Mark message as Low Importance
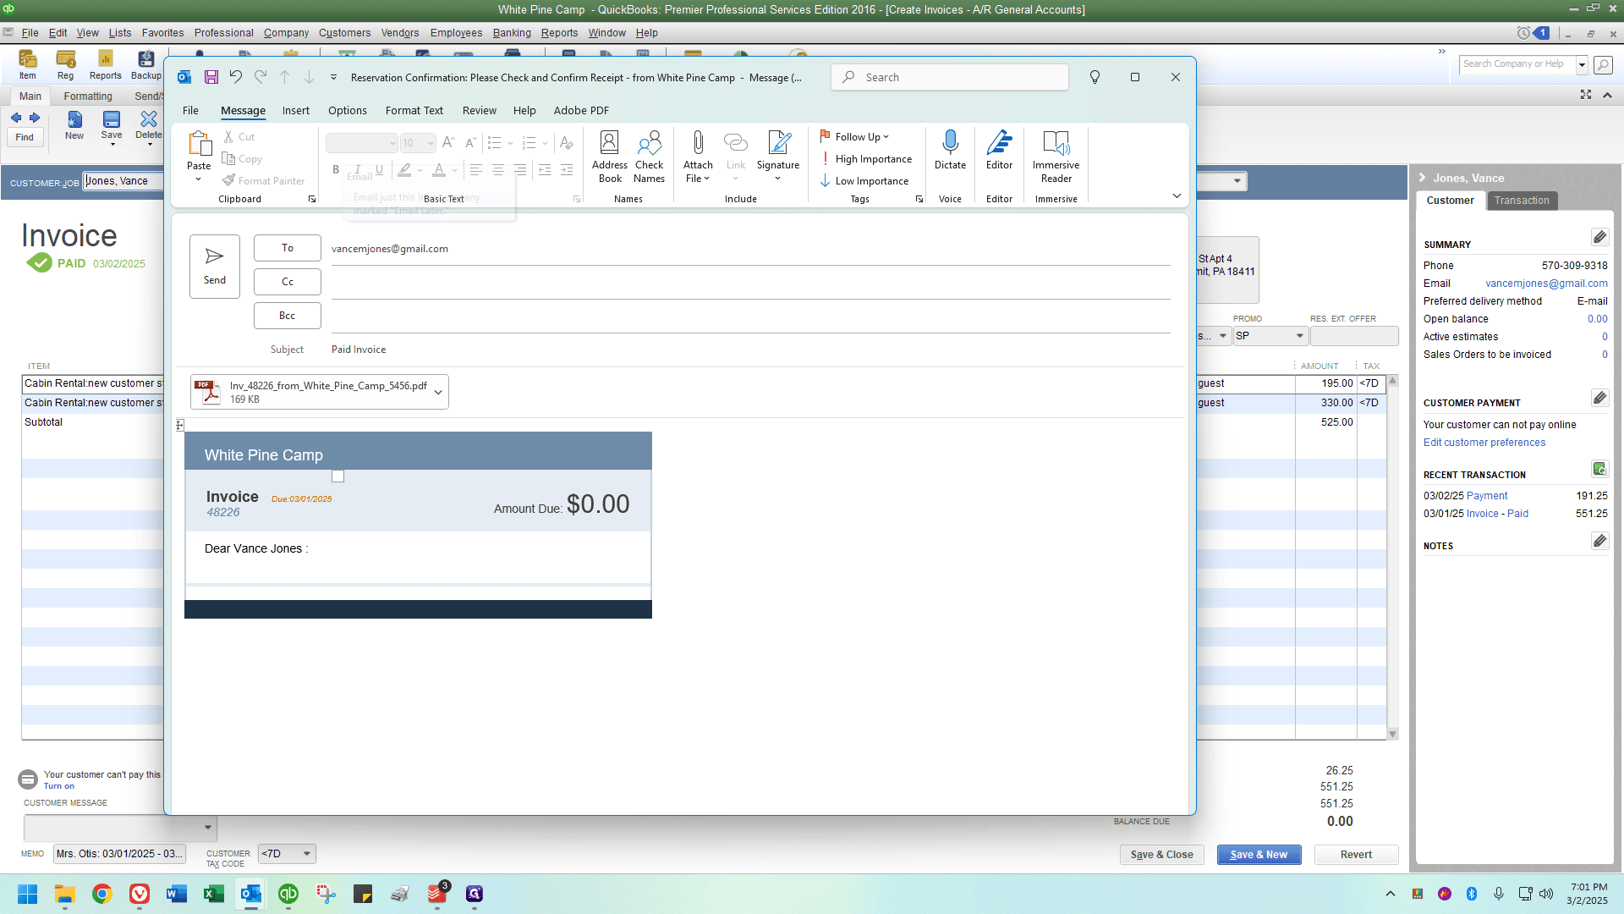1624x914 pixels. tap(864, 181)
